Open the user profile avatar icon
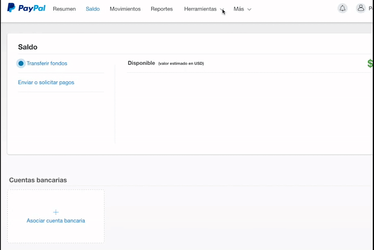This screenshot has width=374, height=250. pos(360,8)
